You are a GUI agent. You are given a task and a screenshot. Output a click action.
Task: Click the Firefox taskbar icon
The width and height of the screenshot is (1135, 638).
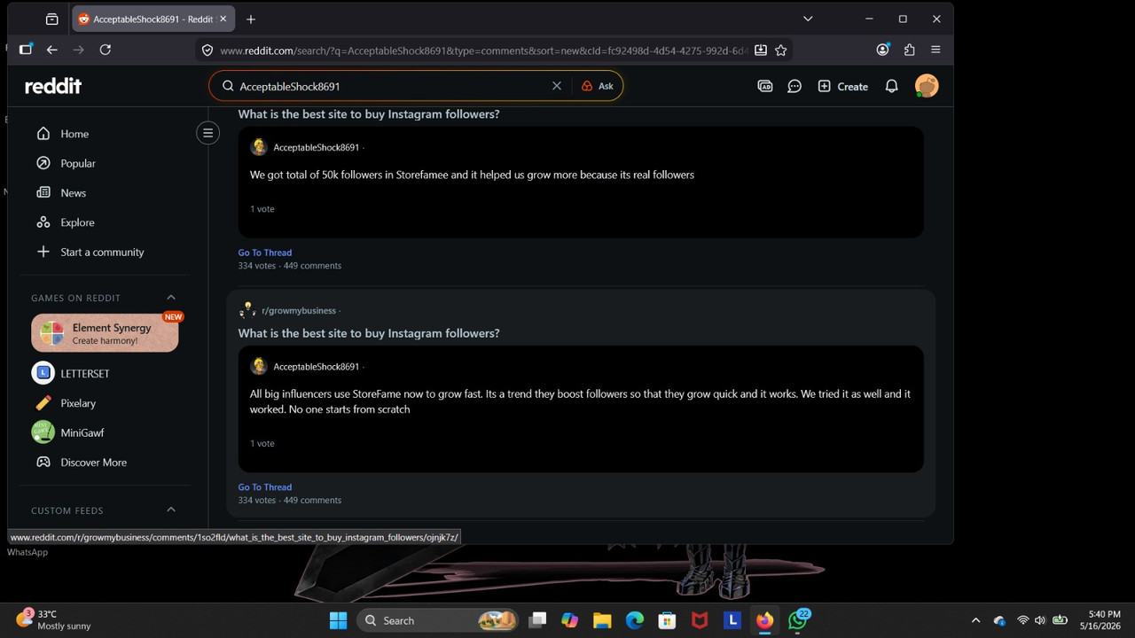[x=764, y=620]
